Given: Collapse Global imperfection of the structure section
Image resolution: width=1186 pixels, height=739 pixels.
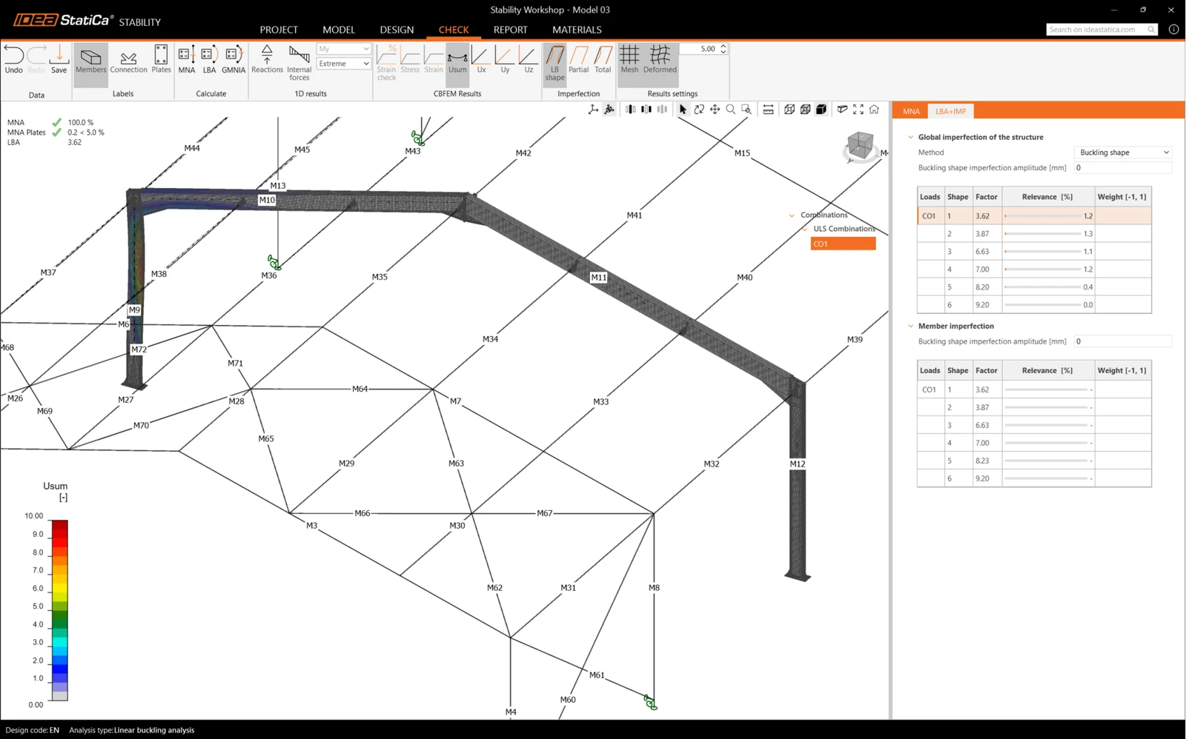Looking at the screenshot, I should pos(911,137).
